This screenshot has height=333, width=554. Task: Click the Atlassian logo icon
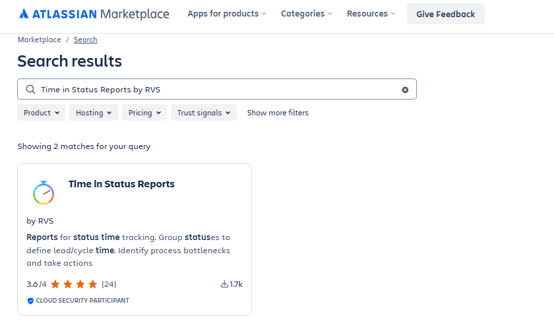(x=24, y=14)
